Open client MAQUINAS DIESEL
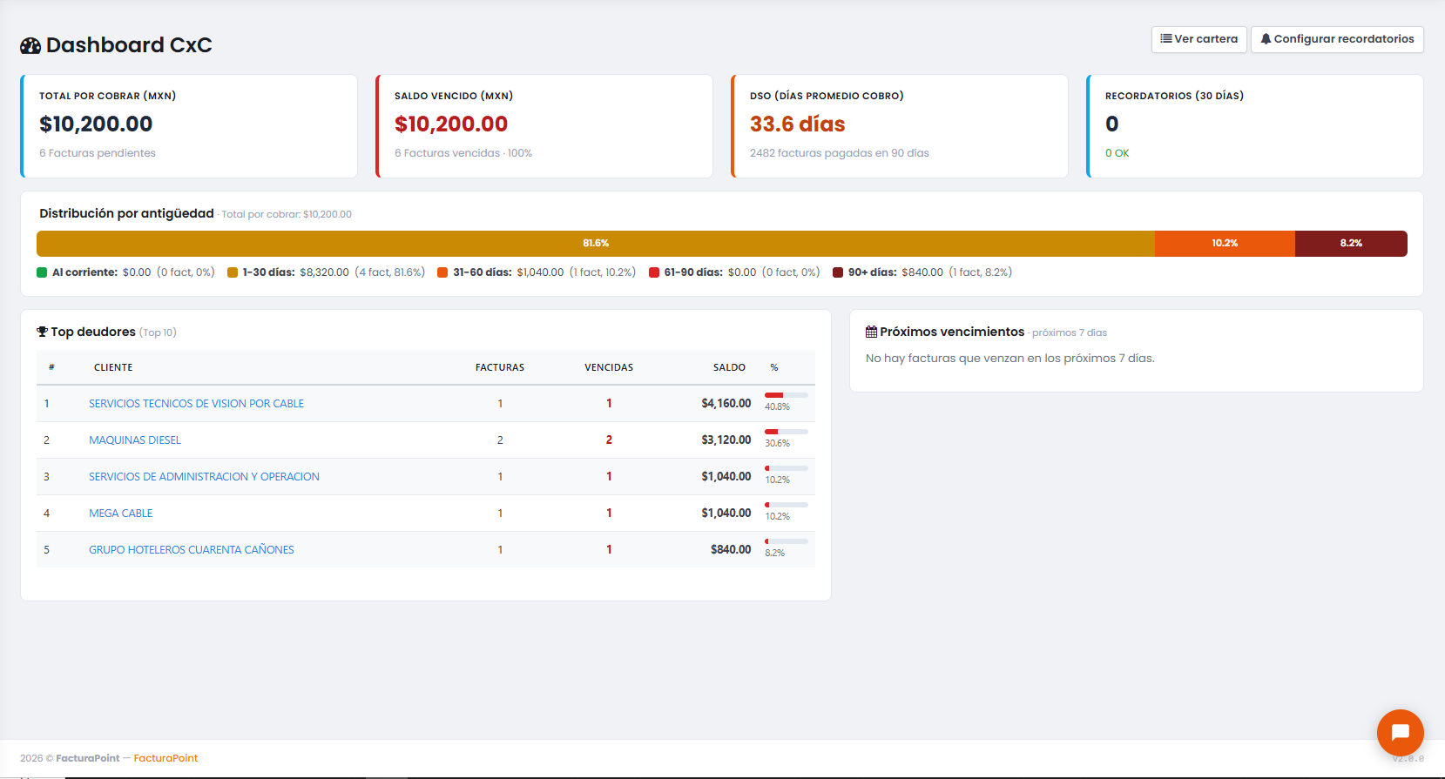Image resolution: width=1445 pixels, height=779 pixels. [135, 440]
